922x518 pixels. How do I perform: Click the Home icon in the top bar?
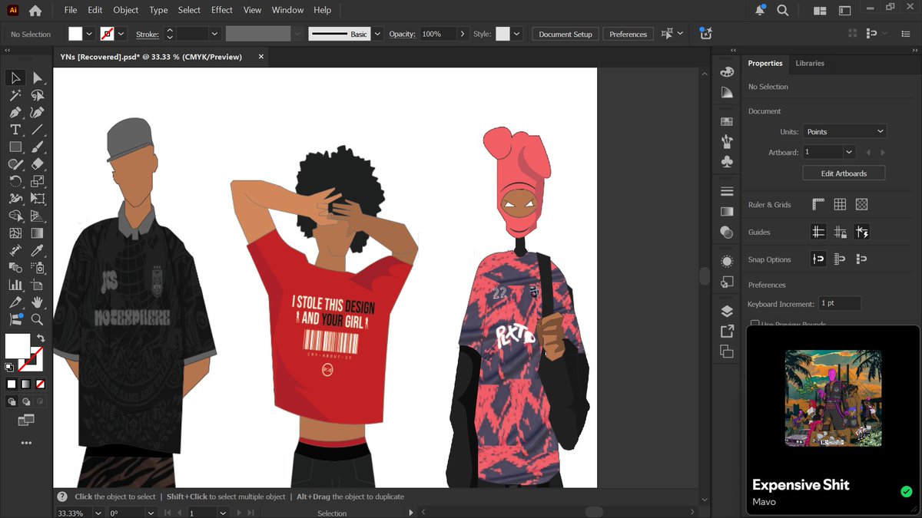35,11
